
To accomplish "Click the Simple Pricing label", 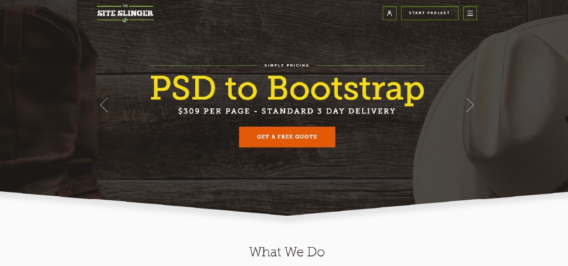I will [x=287, y=66].
